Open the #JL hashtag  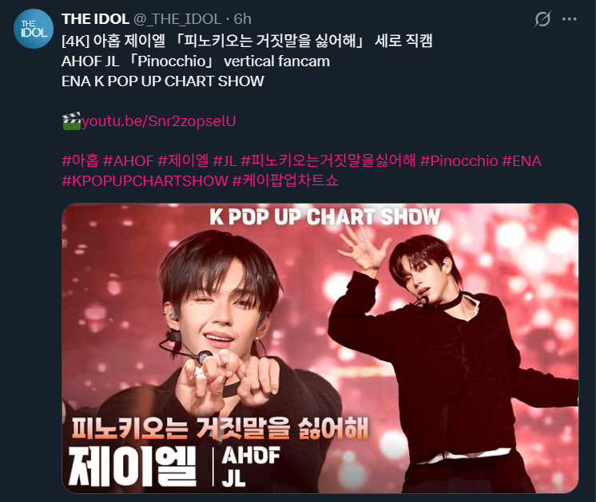(x=225, y=161)
